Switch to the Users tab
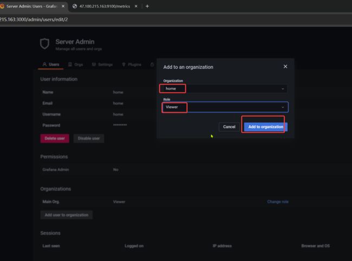Viewport: 352px width, 261px height. click(51, 65)
